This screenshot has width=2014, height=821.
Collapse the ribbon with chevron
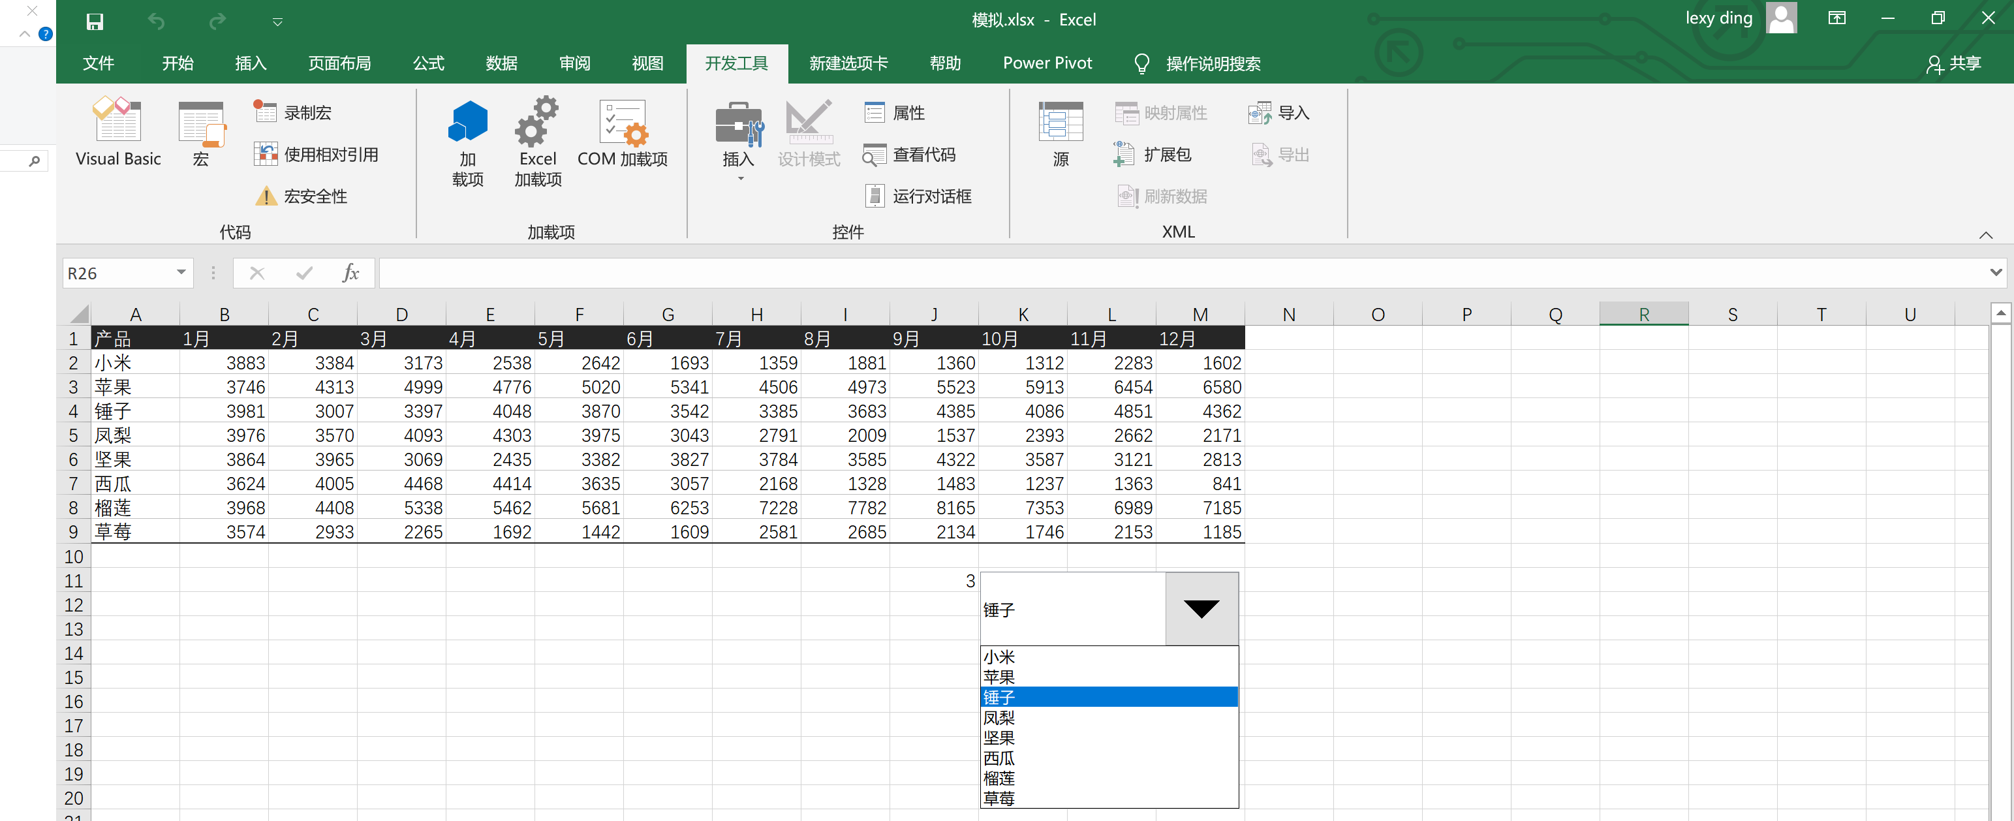[x=1986, y=234]
